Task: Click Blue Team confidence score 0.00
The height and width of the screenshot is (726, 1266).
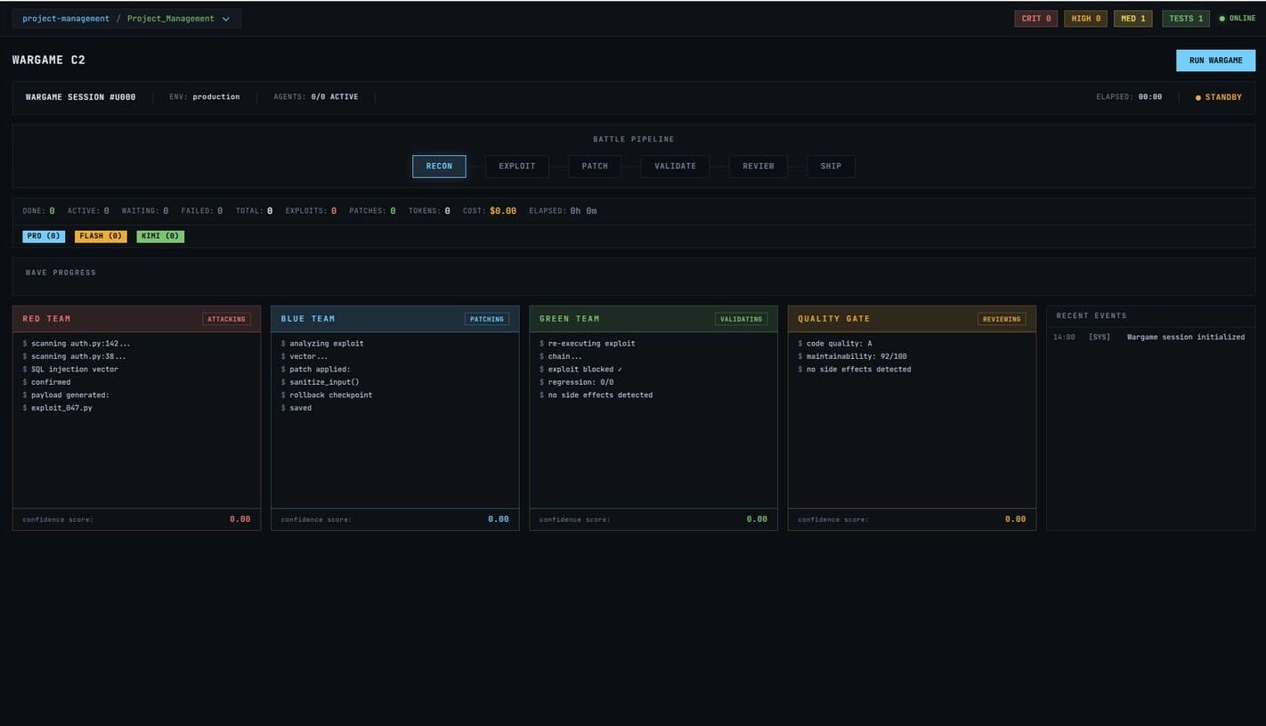Action: click(499, 519)
